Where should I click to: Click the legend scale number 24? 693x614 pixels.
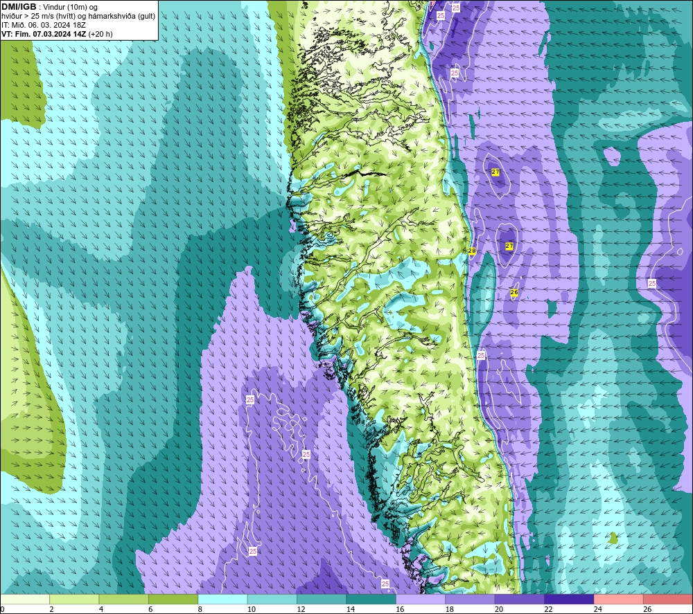[x=598, y=609]
